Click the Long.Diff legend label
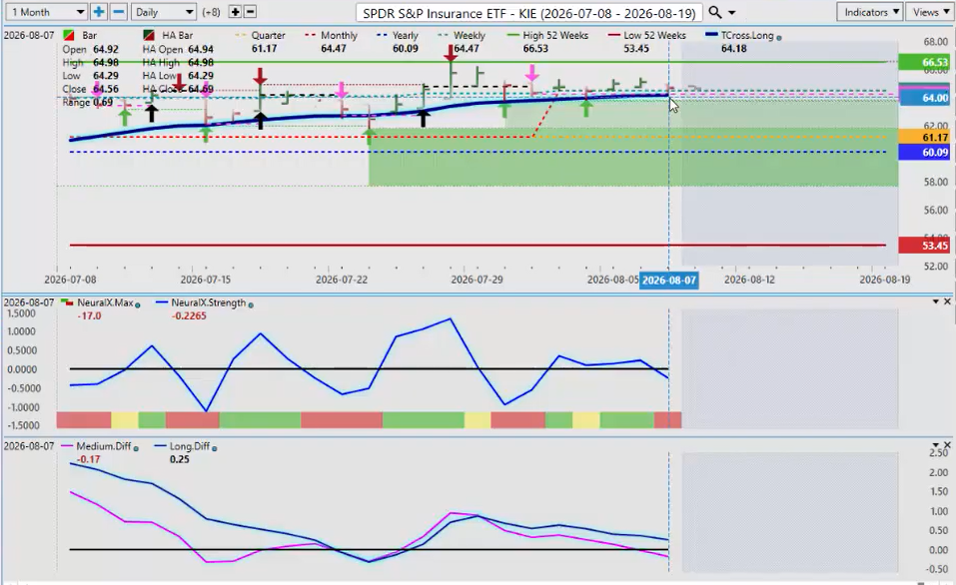The image size is (956, 585). (190, 446)
